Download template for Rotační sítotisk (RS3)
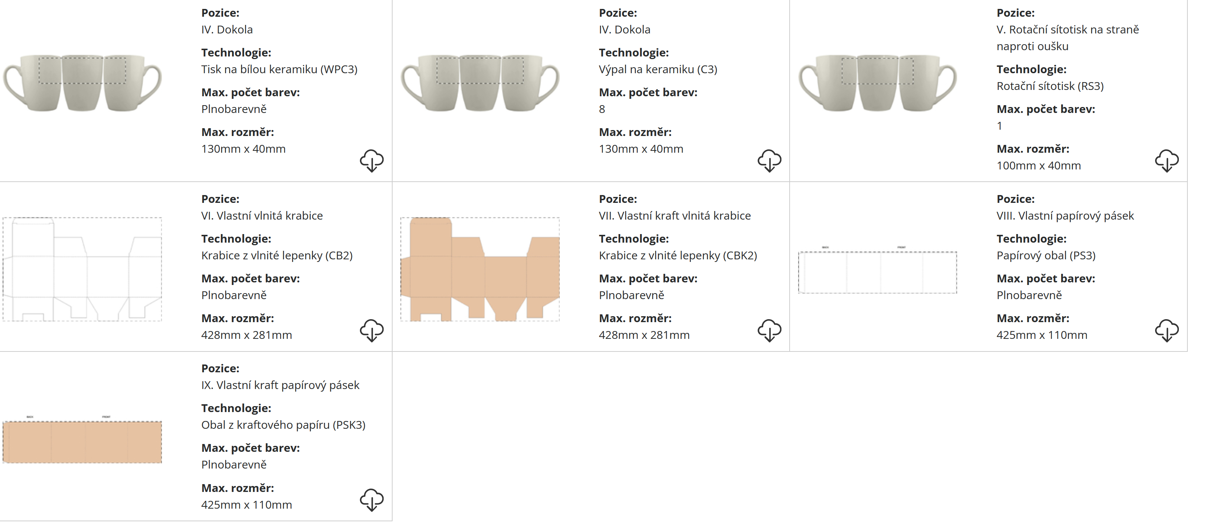 tap(1167, 161)
